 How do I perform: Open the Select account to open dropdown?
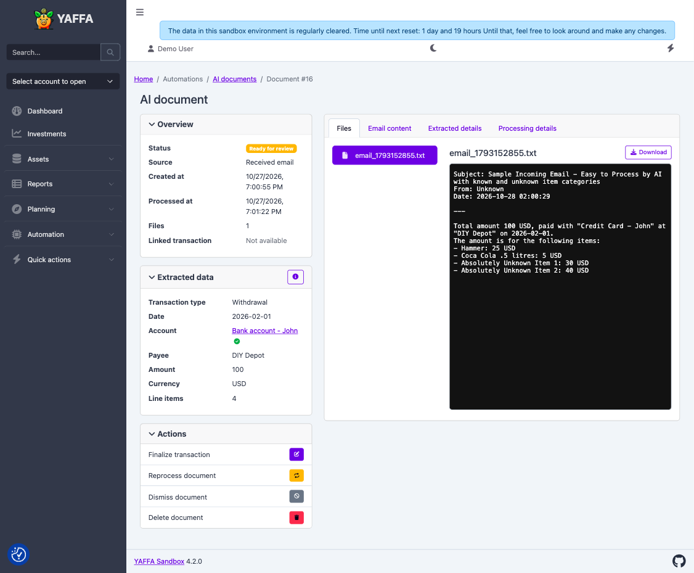click(63, 81)
